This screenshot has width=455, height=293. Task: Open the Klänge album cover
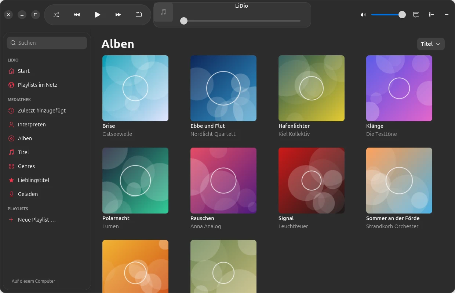coord(399,88)
